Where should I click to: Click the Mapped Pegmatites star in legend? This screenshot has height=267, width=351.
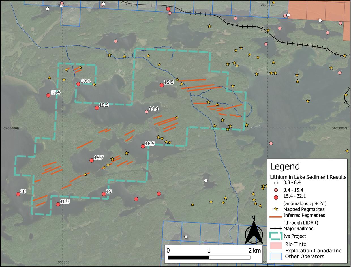(276, 210)
